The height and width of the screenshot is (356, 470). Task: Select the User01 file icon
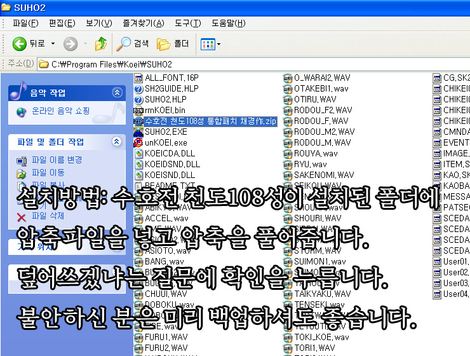click(x=437, y=262)
